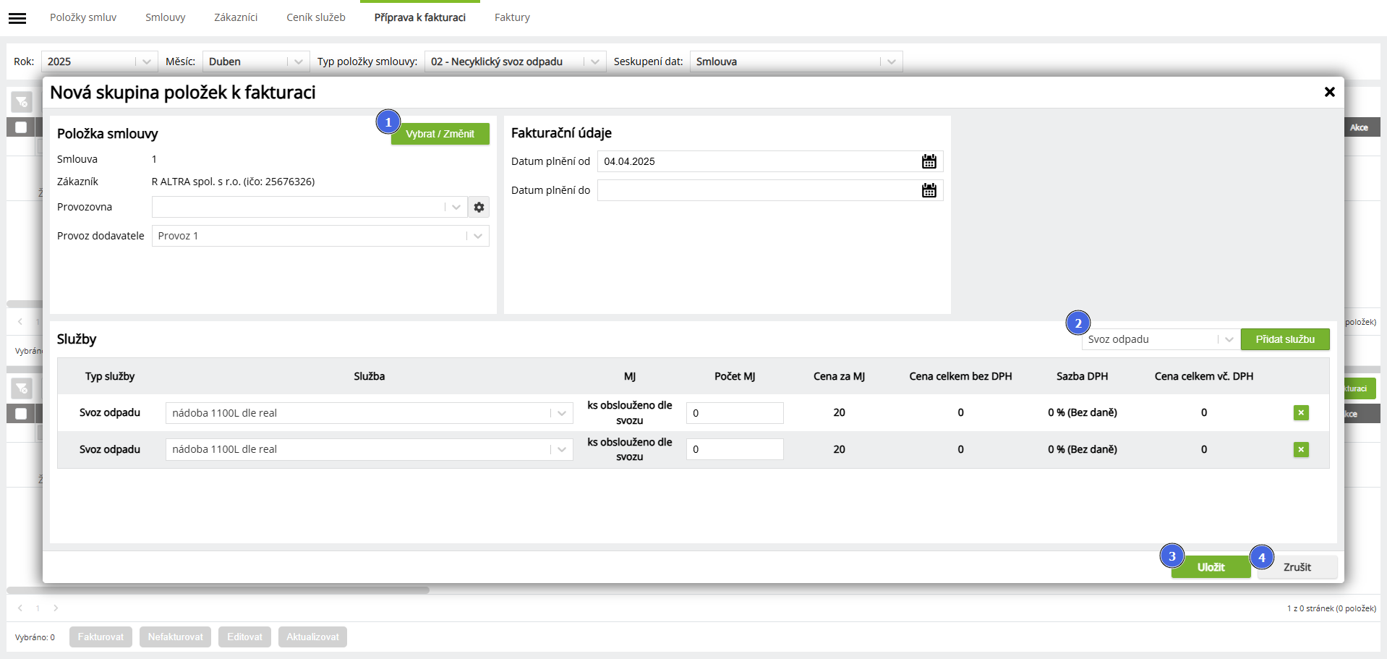
Task: Open the Rok dropdown showing 2025
Action: click(99, 61)
